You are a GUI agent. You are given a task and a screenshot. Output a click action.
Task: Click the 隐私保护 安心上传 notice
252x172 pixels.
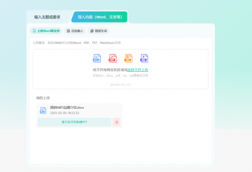pyautogui.click(x=121, y=85)
